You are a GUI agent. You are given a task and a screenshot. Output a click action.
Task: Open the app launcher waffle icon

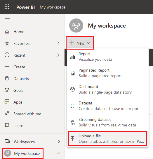click(7, 7)
